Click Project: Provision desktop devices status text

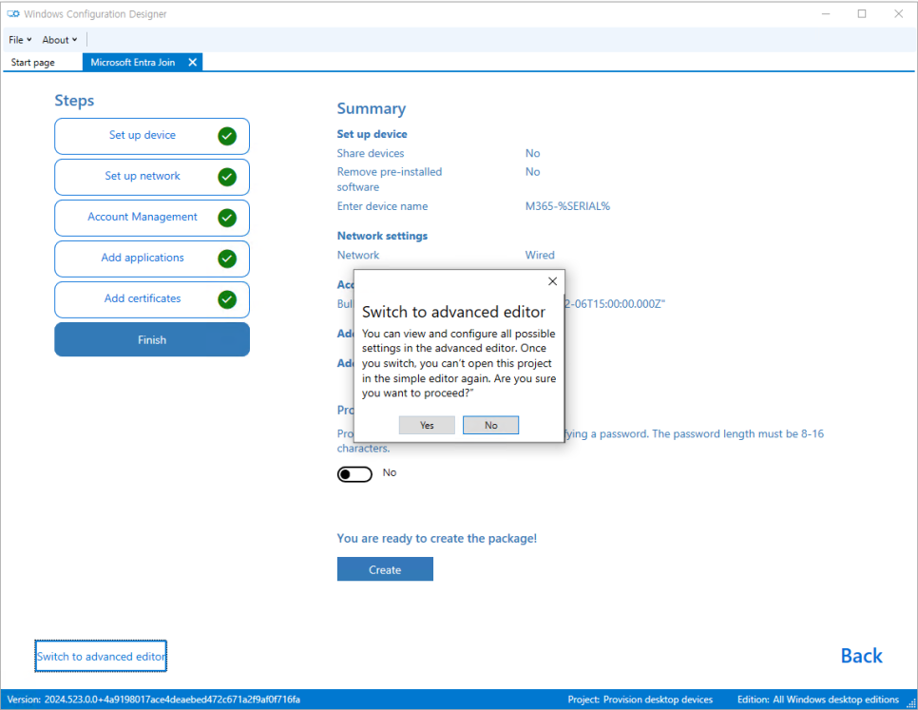640,700
